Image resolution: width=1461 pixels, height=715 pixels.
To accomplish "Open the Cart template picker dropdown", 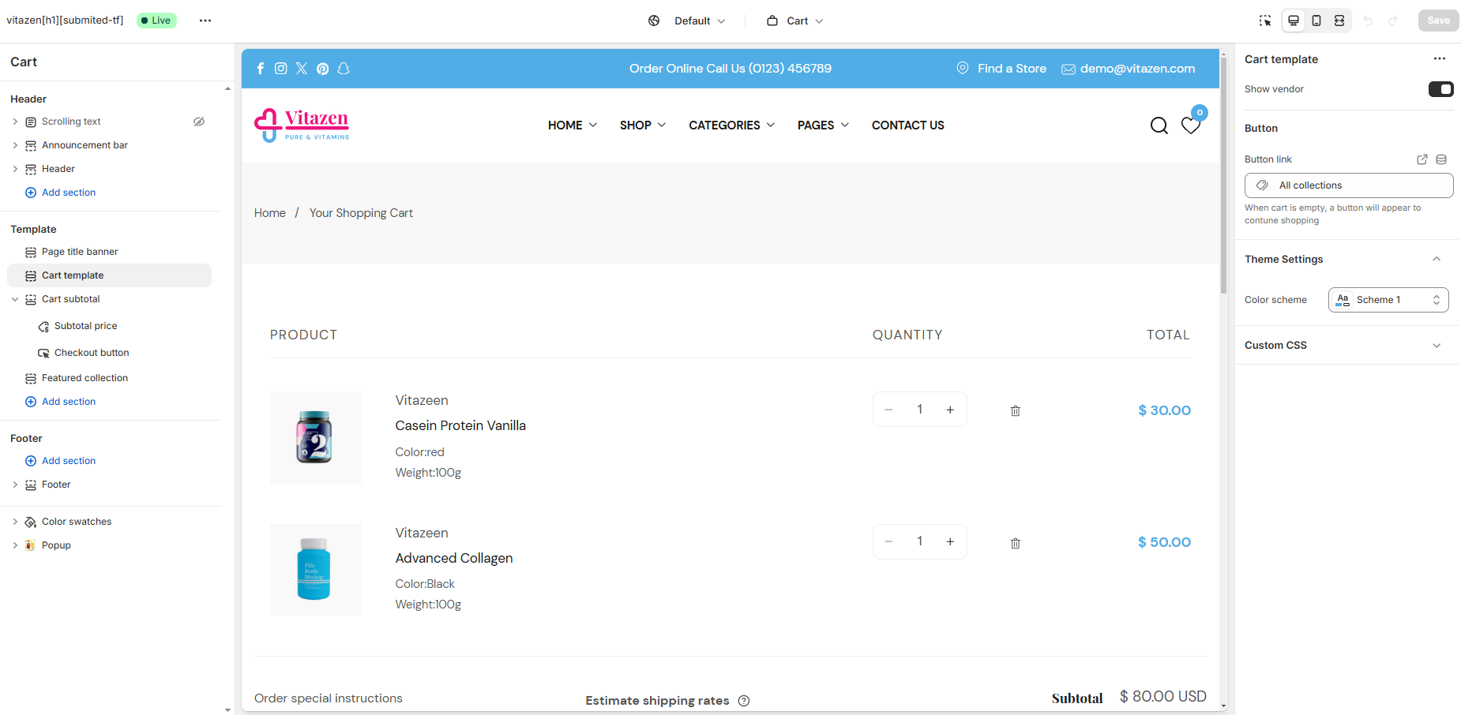I will tap(795, 21).
